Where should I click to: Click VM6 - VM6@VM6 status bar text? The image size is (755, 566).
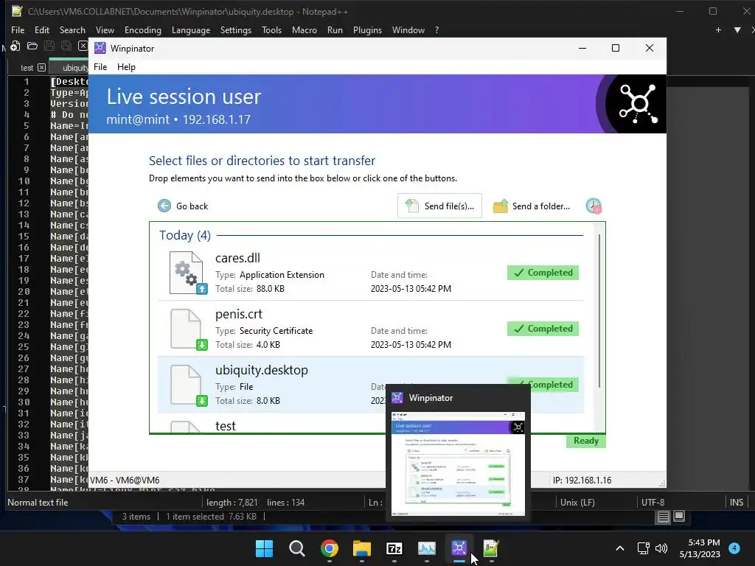pos(125,481)
